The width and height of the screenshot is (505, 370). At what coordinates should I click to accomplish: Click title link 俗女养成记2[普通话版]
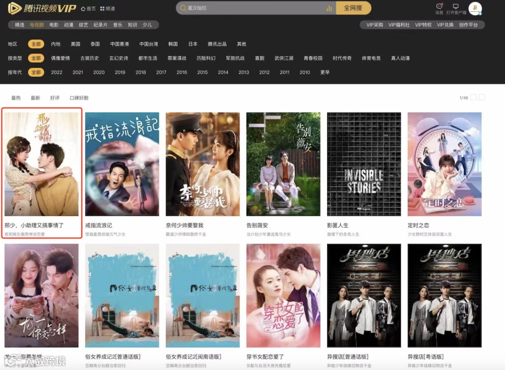pyautogui.click(x=113, y=356)
